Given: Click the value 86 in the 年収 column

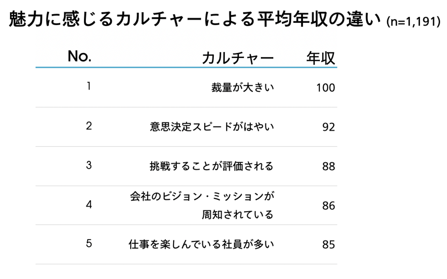Looking at the screenshot, I should click(x=328, y=206).
